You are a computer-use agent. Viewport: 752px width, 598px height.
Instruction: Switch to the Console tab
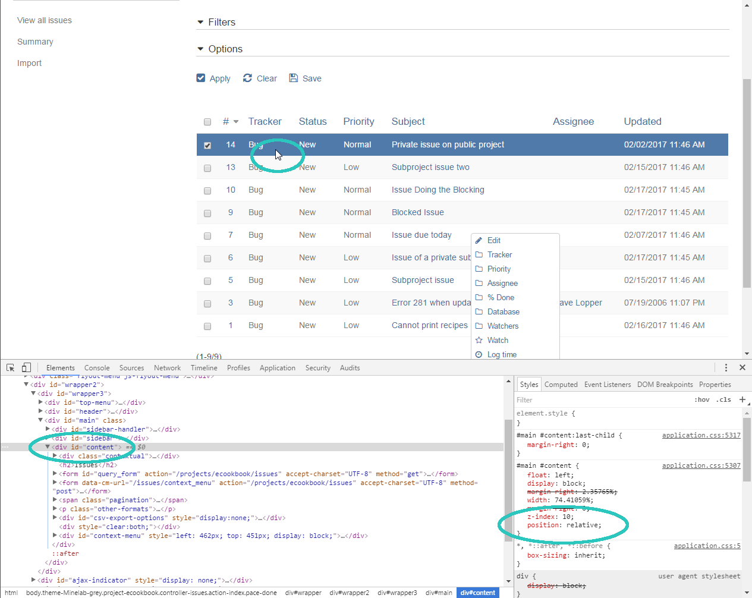coord(97,368)
